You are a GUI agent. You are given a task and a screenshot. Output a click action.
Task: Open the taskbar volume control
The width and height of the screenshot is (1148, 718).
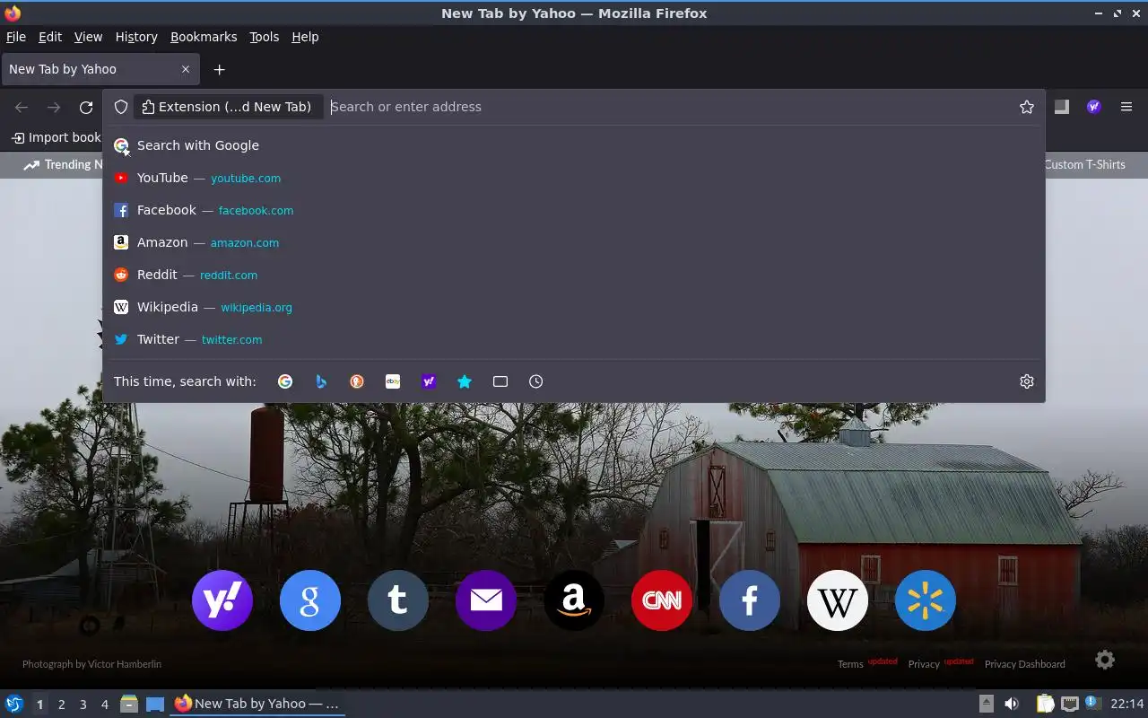(1012, 704)
